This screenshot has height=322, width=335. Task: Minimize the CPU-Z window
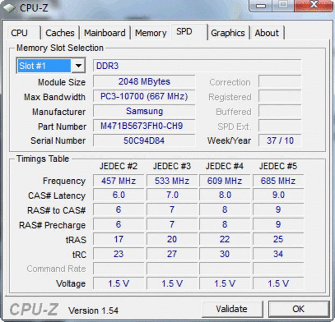tap(261, 6)
